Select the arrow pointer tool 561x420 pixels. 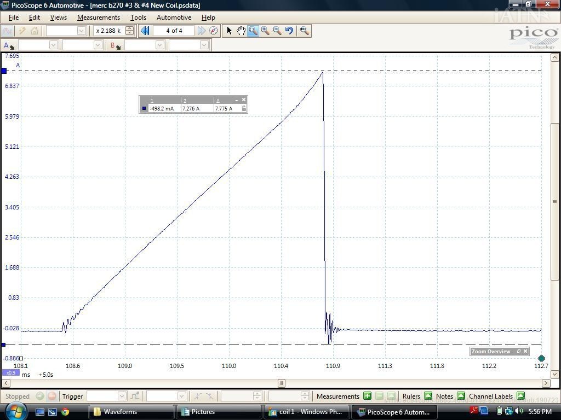pos(229,31)
